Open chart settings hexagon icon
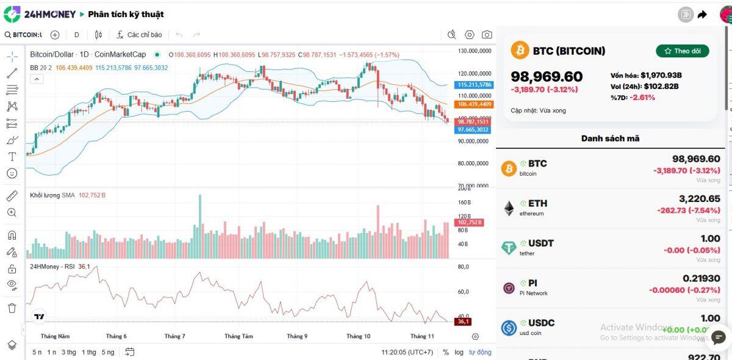 pos(469,35)
